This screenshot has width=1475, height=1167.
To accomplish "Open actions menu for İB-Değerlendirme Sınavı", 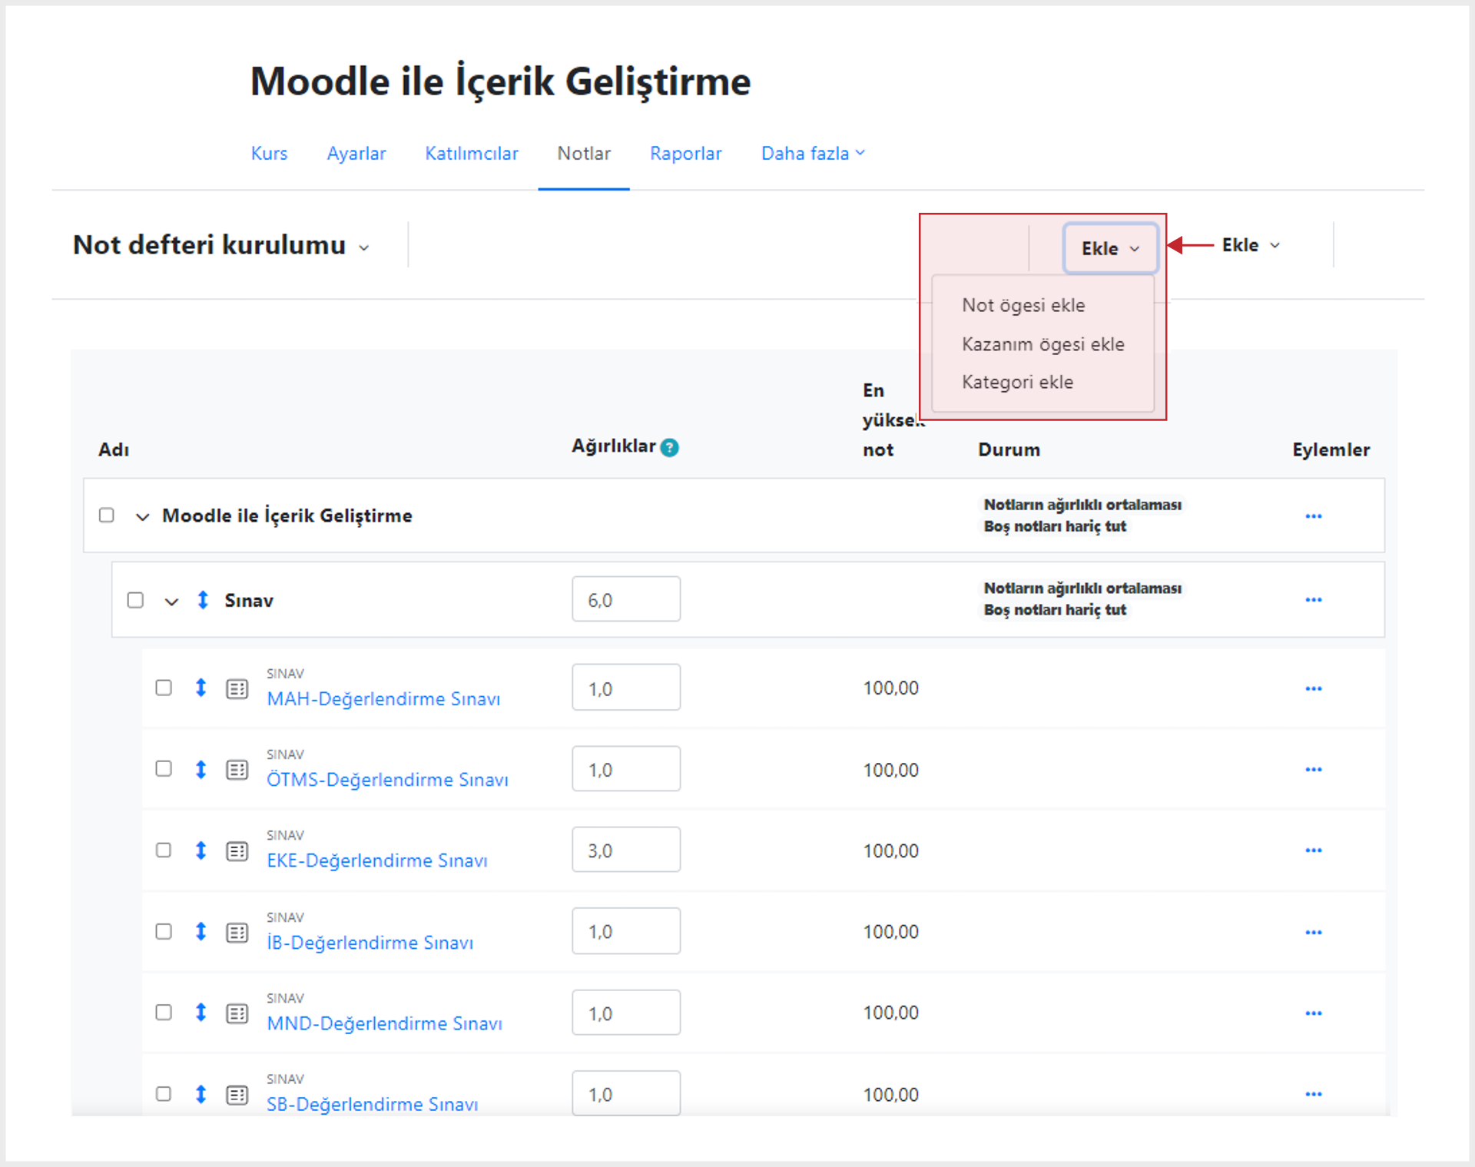I will coord(1314,932).
